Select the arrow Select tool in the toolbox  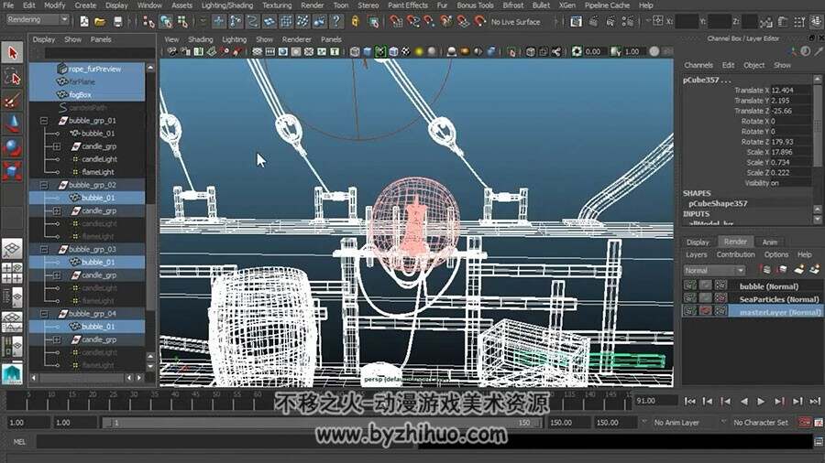12,52
